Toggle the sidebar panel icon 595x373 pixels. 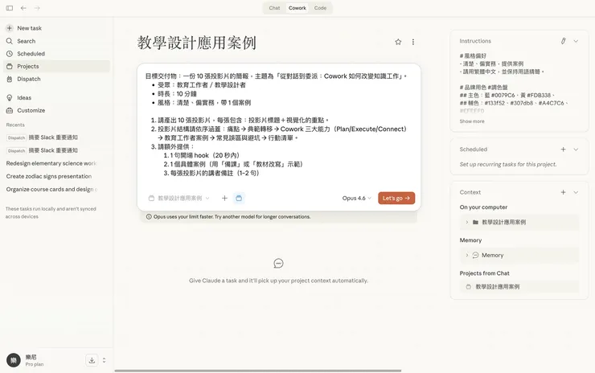10,8
